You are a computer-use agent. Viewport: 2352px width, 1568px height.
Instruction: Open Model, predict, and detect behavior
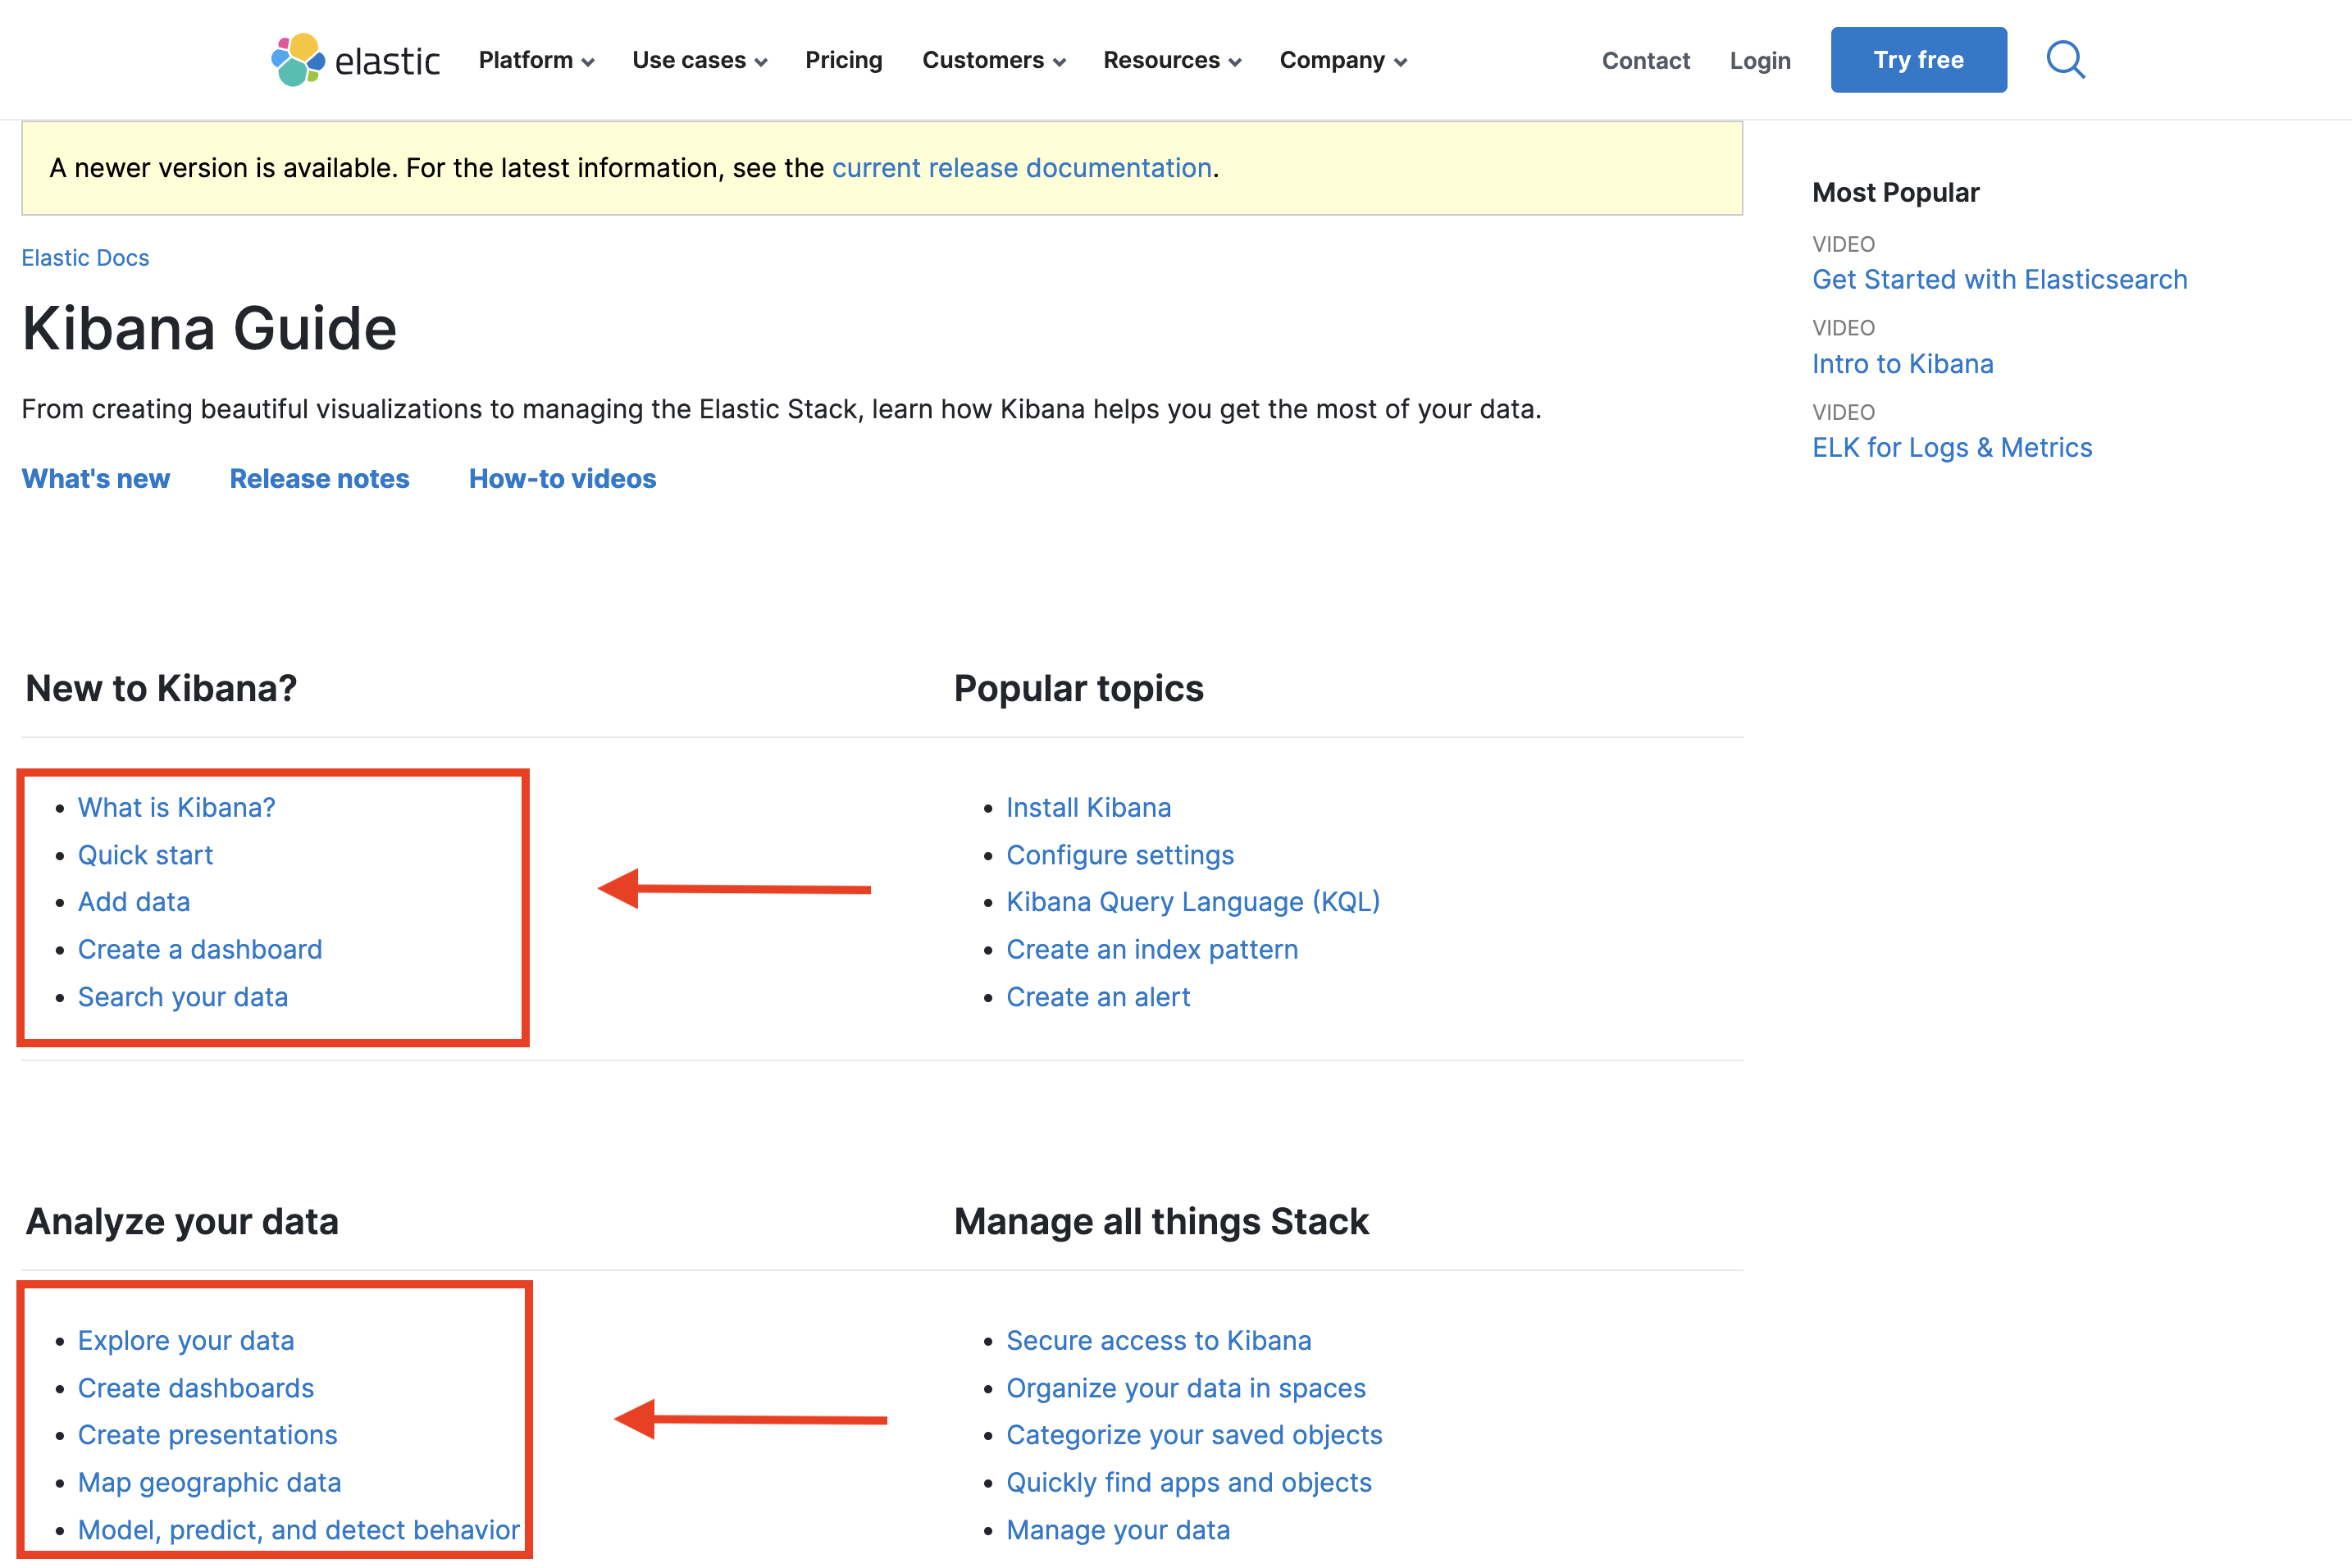(299, 1530)
